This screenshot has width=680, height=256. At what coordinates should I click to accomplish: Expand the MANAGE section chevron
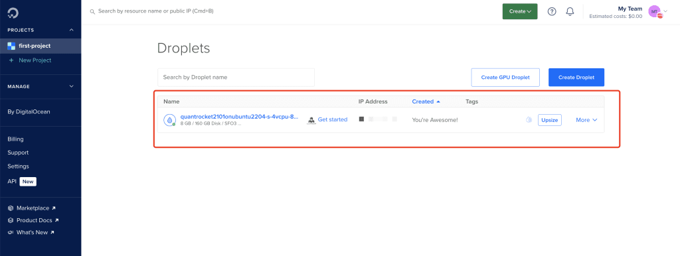pyautogui.click(x=72, y=86)
